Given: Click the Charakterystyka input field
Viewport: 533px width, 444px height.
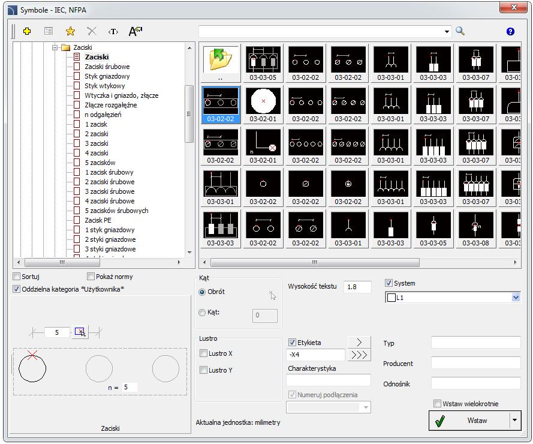Looking at the screenshot, I should click(x=329, y=380).
